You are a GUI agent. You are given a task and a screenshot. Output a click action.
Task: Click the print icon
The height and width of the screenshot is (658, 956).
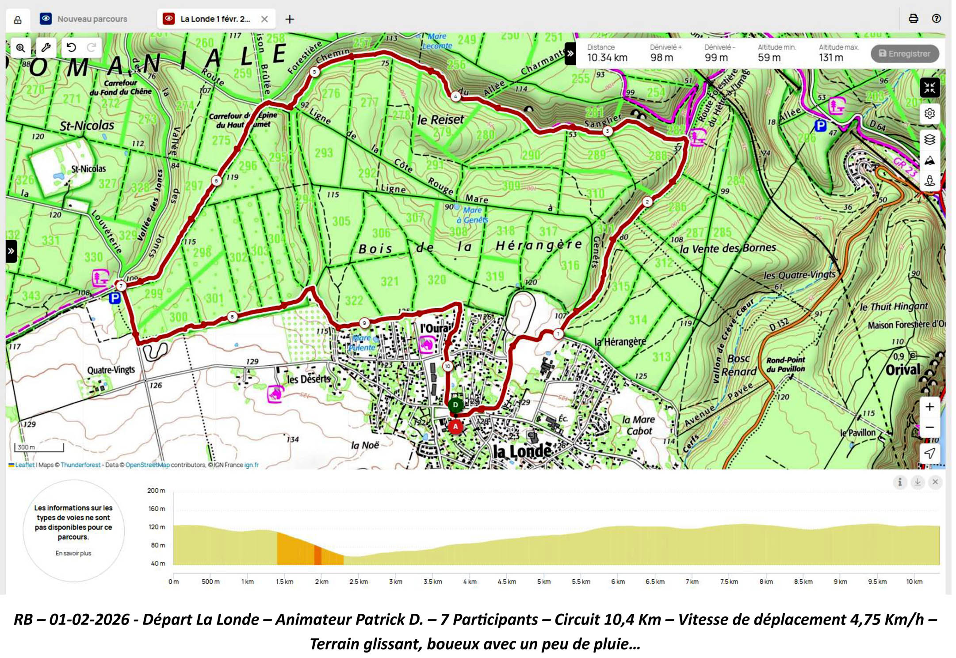[913, 19]
